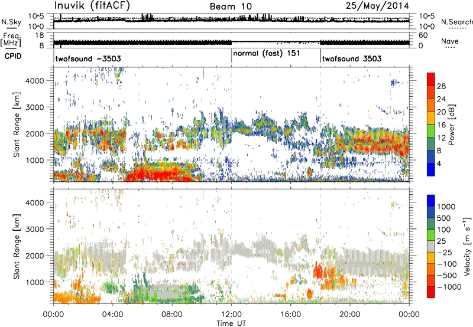Click the 'CPID' row label

13,56
